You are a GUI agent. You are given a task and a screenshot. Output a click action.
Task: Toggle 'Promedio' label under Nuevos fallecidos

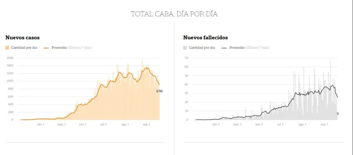coord(237,48)
